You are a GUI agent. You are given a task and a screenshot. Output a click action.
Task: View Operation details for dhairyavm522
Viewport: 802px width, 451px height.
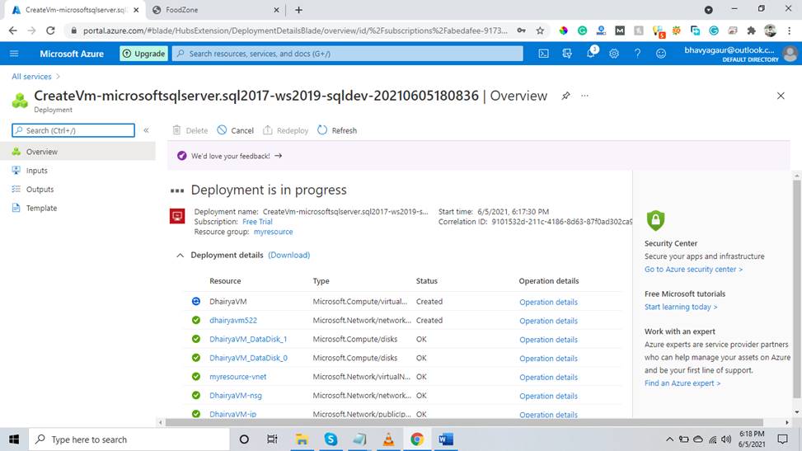548,321
